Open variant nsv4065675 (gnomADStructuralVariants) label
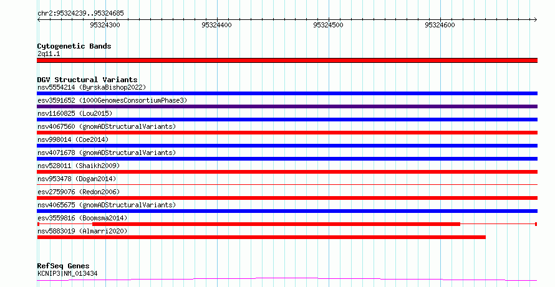The image size is (555, 287). point(107,205)
